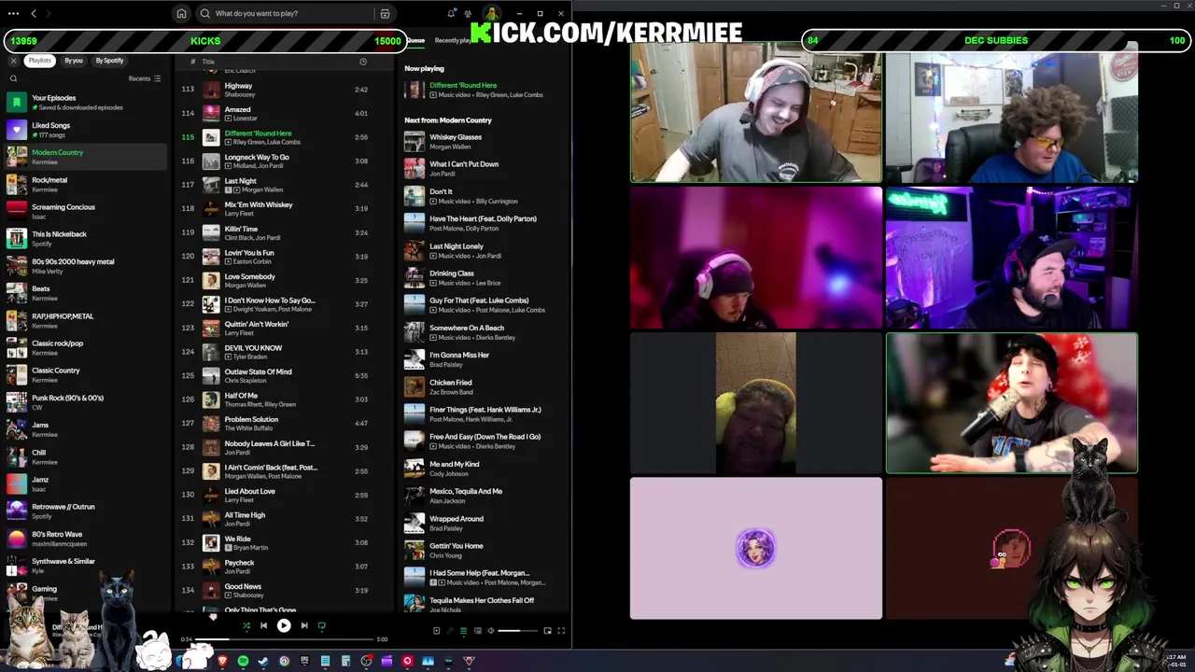Open Spotify three-dots main menu
Screen dimensions: 1195x672
[13, 14]
